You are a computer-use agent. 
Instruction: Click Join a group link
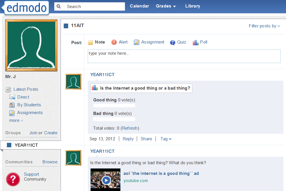click(33, 133)
